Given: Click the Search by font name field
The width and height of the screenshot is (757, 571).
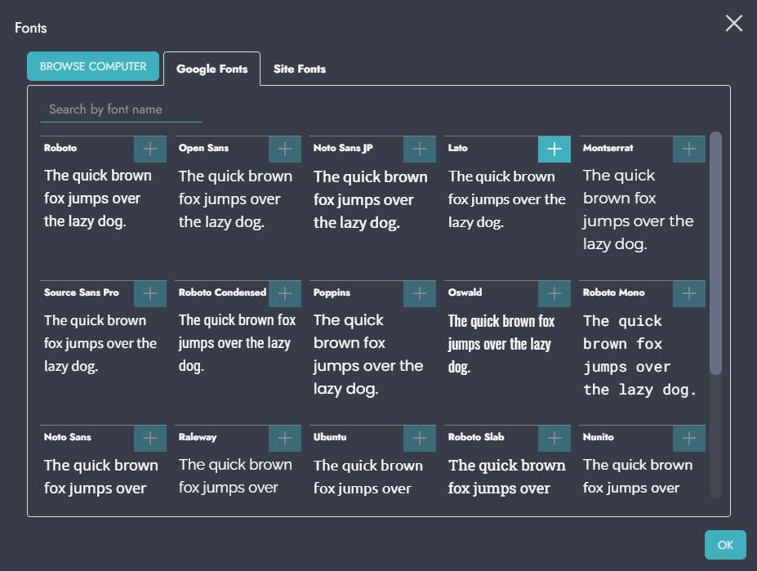Looking at the screenshot, I should pos(121,109).
